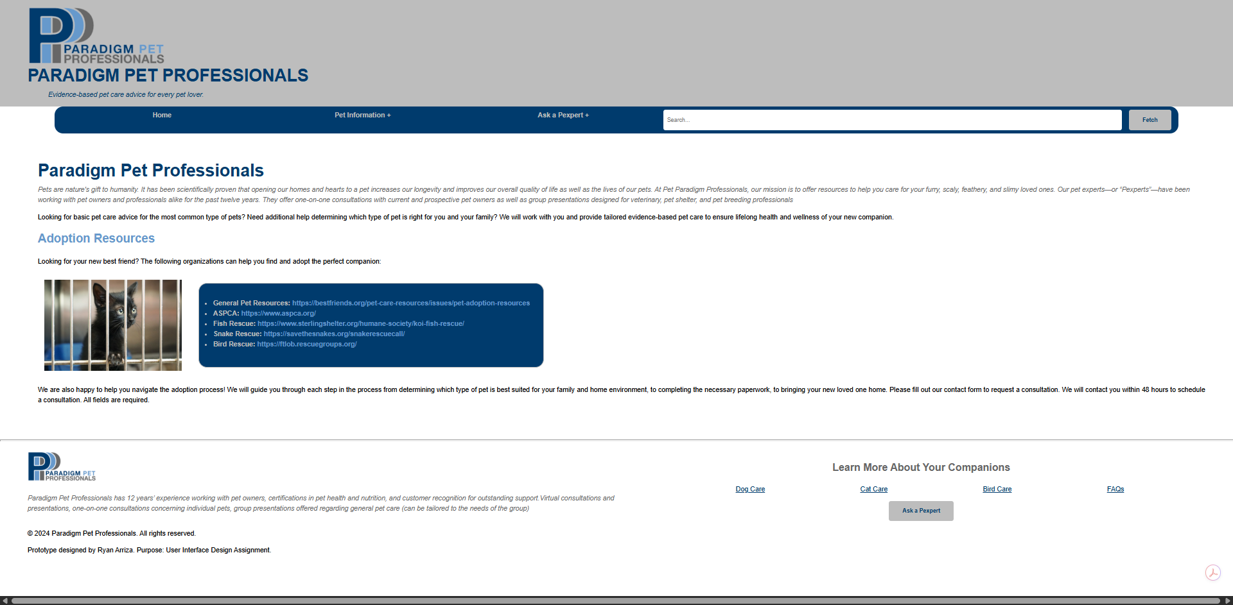Open the Bird Care footer link

click(997, 489)
